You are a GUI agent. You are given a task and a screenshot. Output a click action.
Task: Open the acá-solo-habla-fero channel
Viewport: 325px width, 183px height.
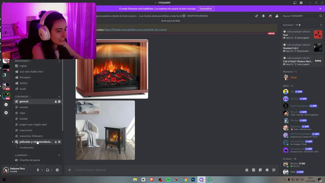point(38,72)
